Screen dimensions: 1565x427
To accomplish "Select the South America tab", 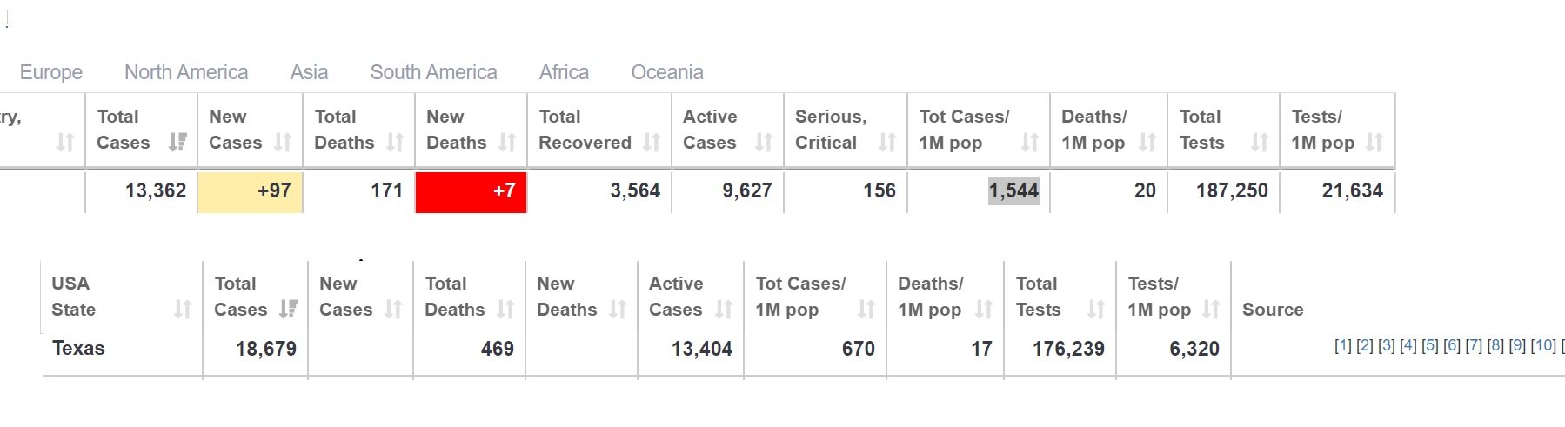I will point(434,72).
